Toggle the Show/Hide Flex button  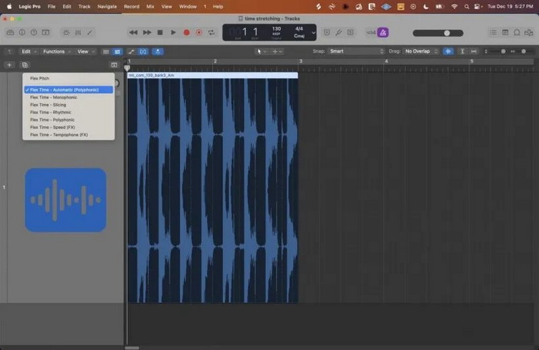coord(143,51)
